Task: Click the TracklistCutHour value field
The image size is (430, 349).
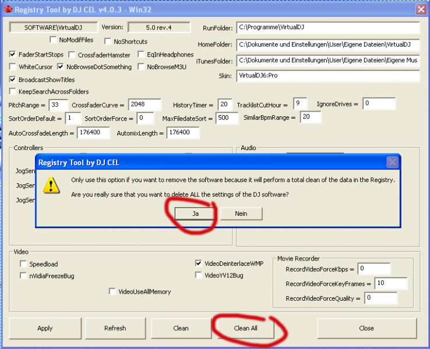Action: click(300, 104)
